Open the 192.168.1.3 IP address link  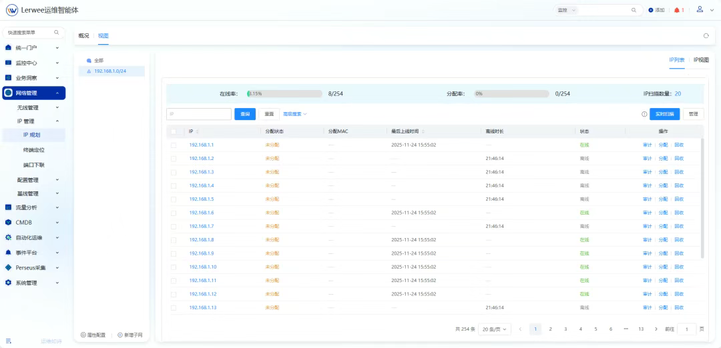tap(202, 172)
